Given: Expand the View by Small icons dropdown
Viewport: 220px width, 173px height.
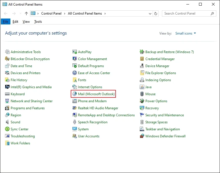Looking at the screenshot, I should [185, 33].
